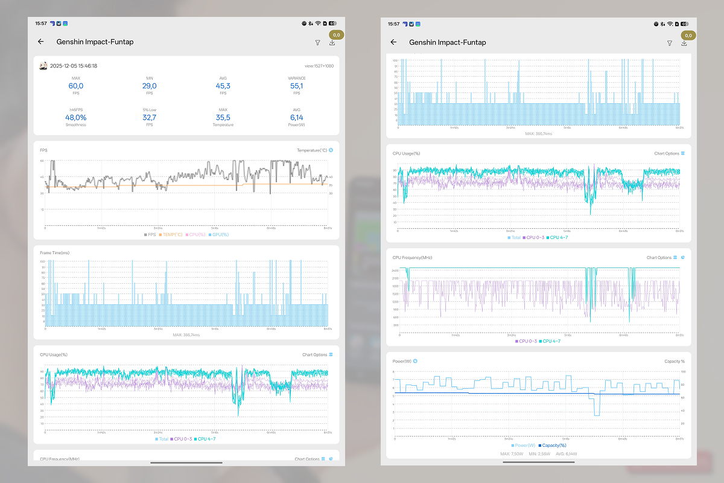Open Chart Options on CPU Frequency chart
This screenshot has width=724, height=483.
click(662, 258)
